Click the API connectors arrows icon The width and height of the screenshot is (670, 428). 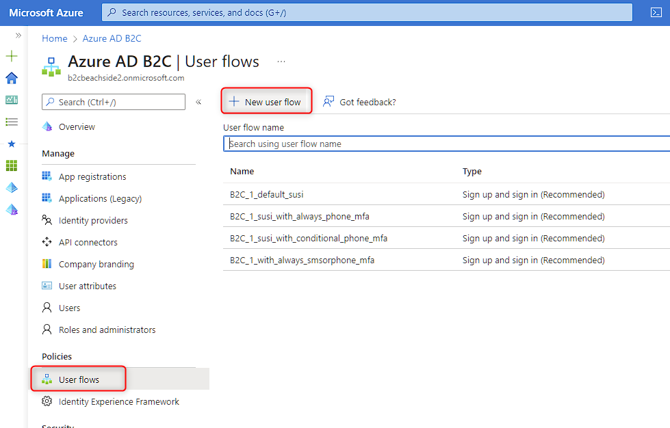pos(47,242)
